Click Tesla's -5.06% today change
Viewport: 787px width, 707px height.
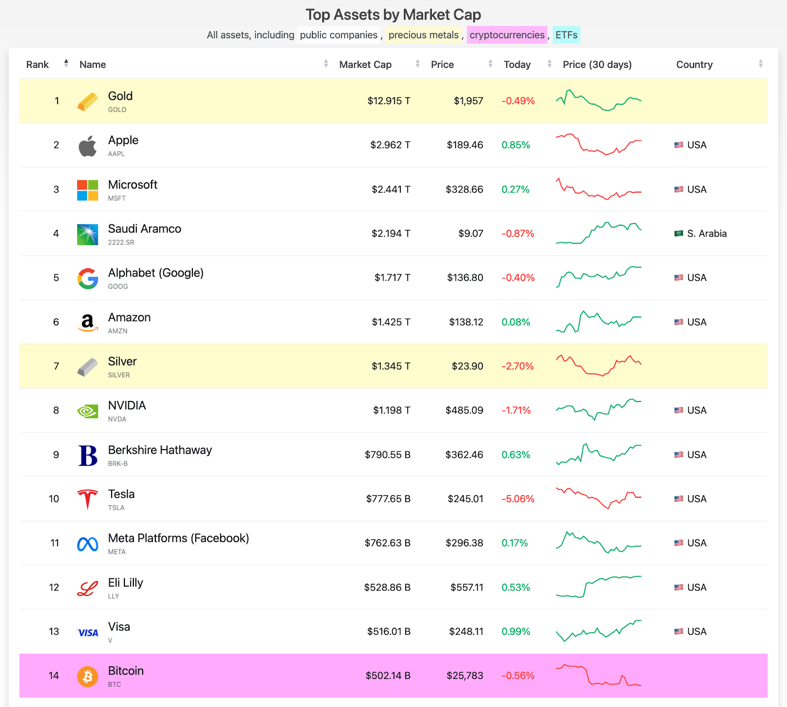[518, 499]
